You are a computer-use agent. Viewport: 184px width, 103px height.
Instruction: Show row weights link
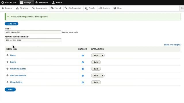(x=172, y=45)
